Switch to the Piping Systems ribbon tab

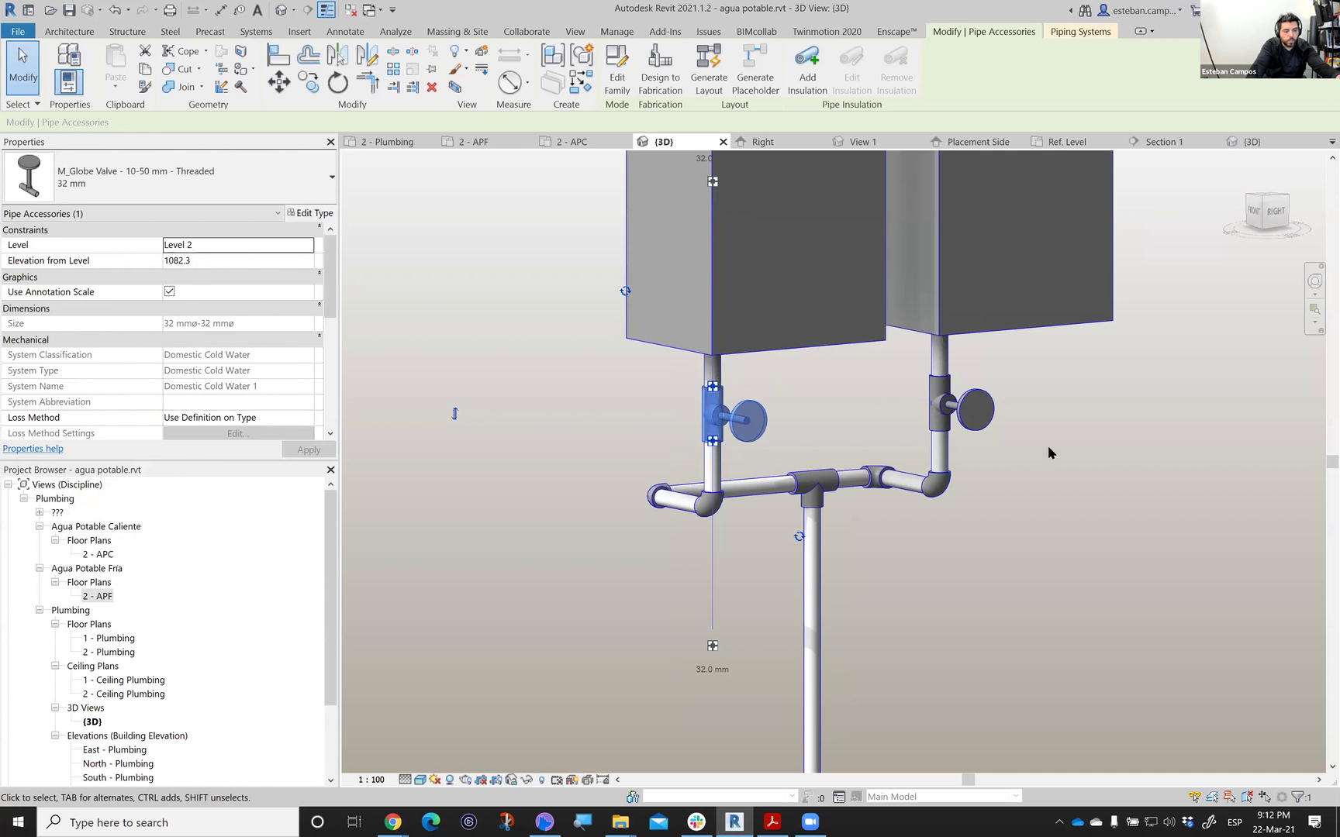1080,32
